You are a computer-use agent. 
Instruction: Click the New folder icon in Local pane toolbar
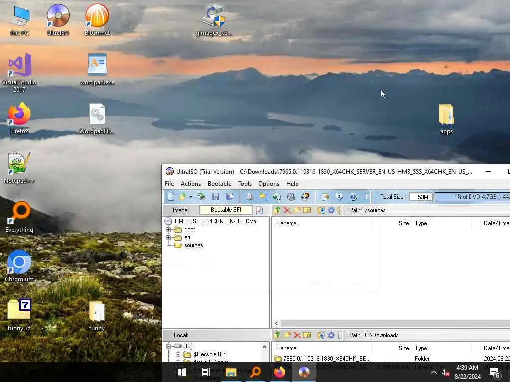(x=287, y=335)
